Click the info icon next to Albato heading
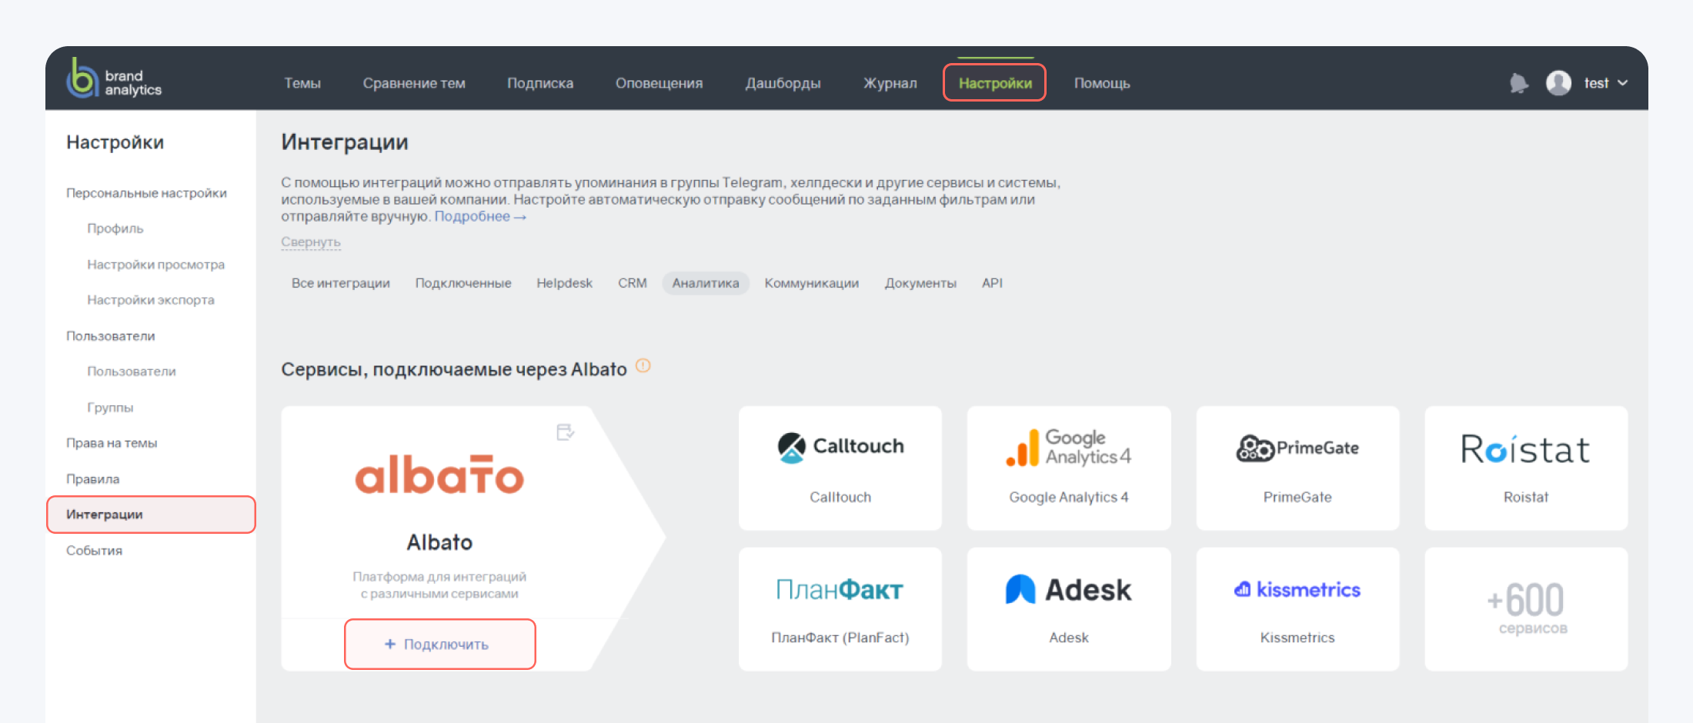 tap(643, 366)
